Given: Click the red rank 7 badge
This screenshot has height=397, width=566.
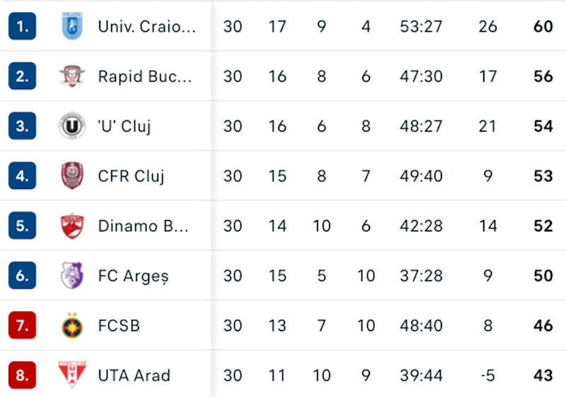Looking at the screenshot, I should [x=23, y=326].
